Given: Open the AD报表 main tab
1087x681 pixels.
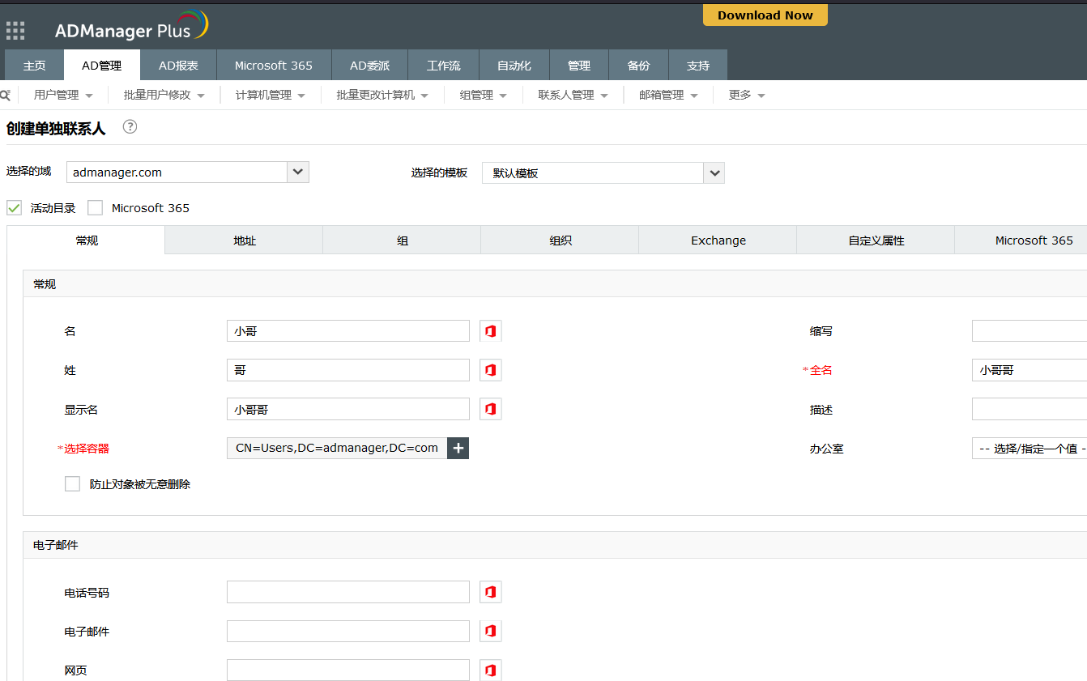Looking at the screenshot, I should (178, 66).
